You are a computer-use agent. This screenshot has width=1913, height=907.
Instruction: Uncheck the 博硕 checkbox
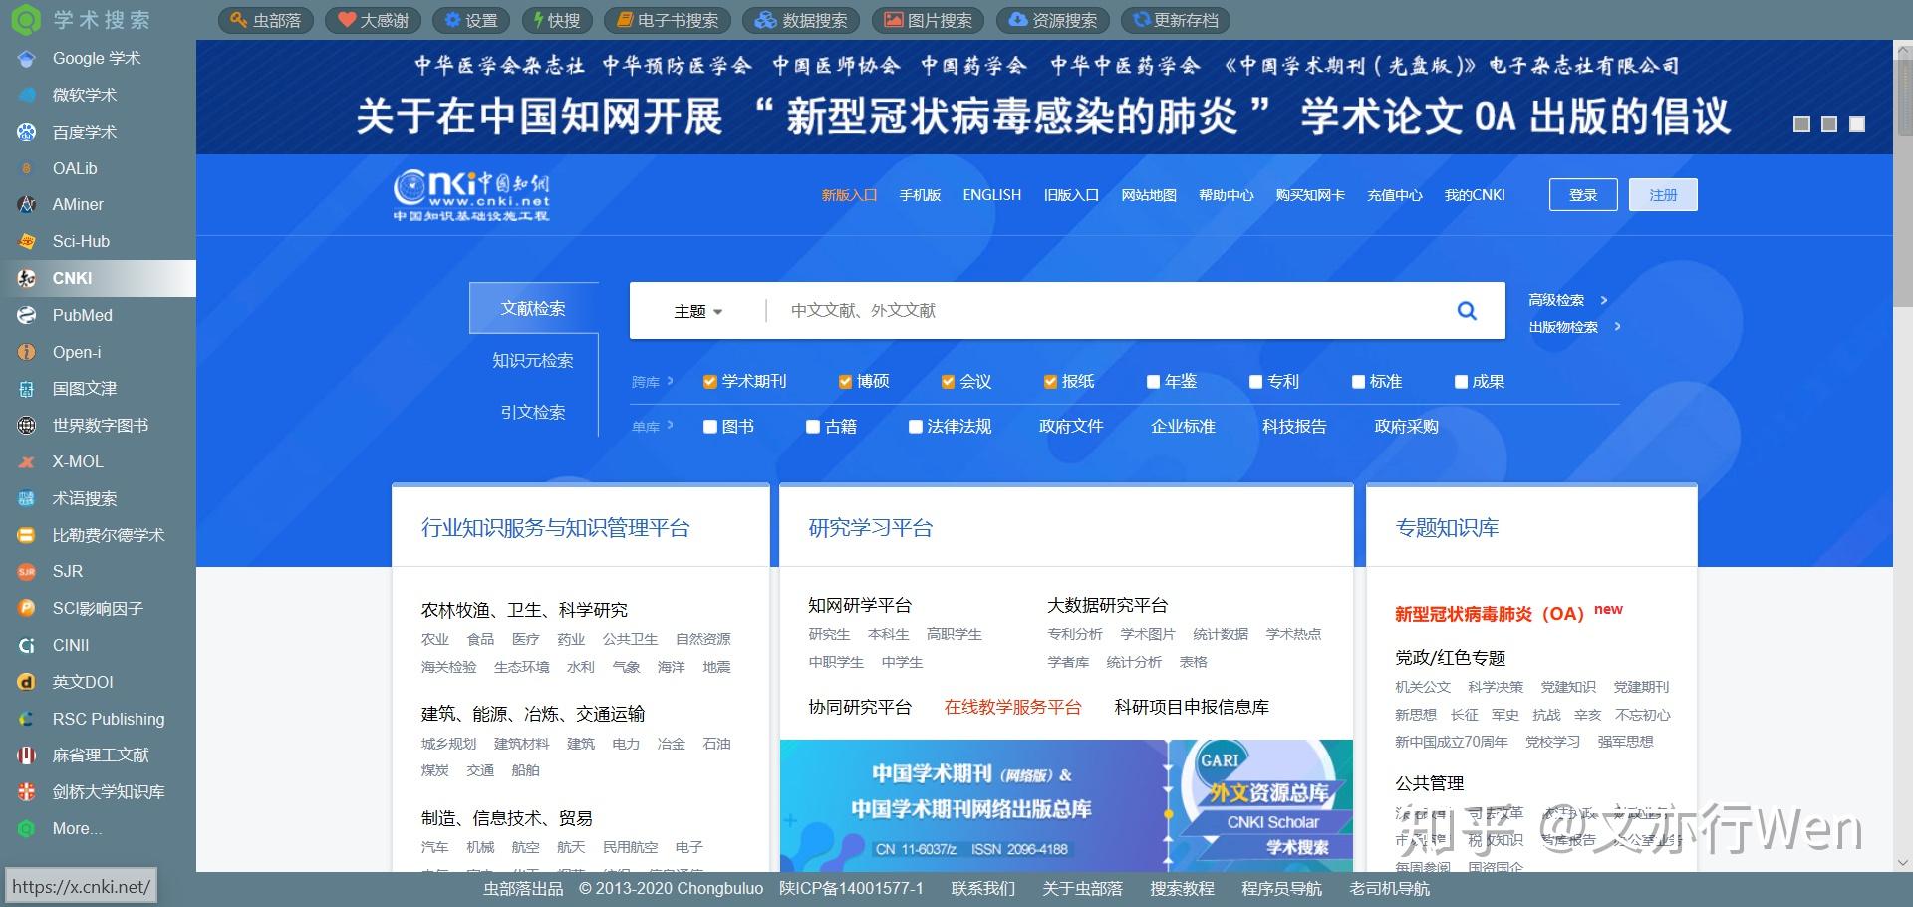point(845,382)
